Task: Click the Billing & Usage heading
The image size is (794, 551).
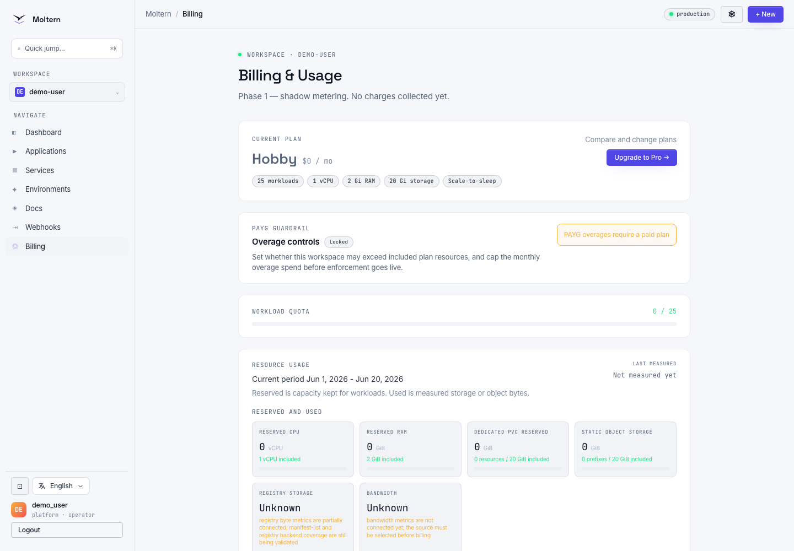Action: point(290,75)
